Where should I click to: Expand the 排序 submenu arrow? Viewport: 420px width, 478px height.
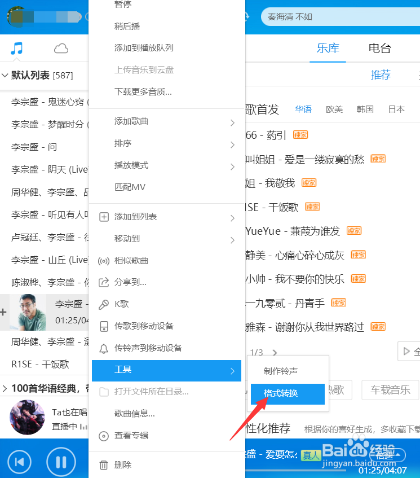(232, 145)
